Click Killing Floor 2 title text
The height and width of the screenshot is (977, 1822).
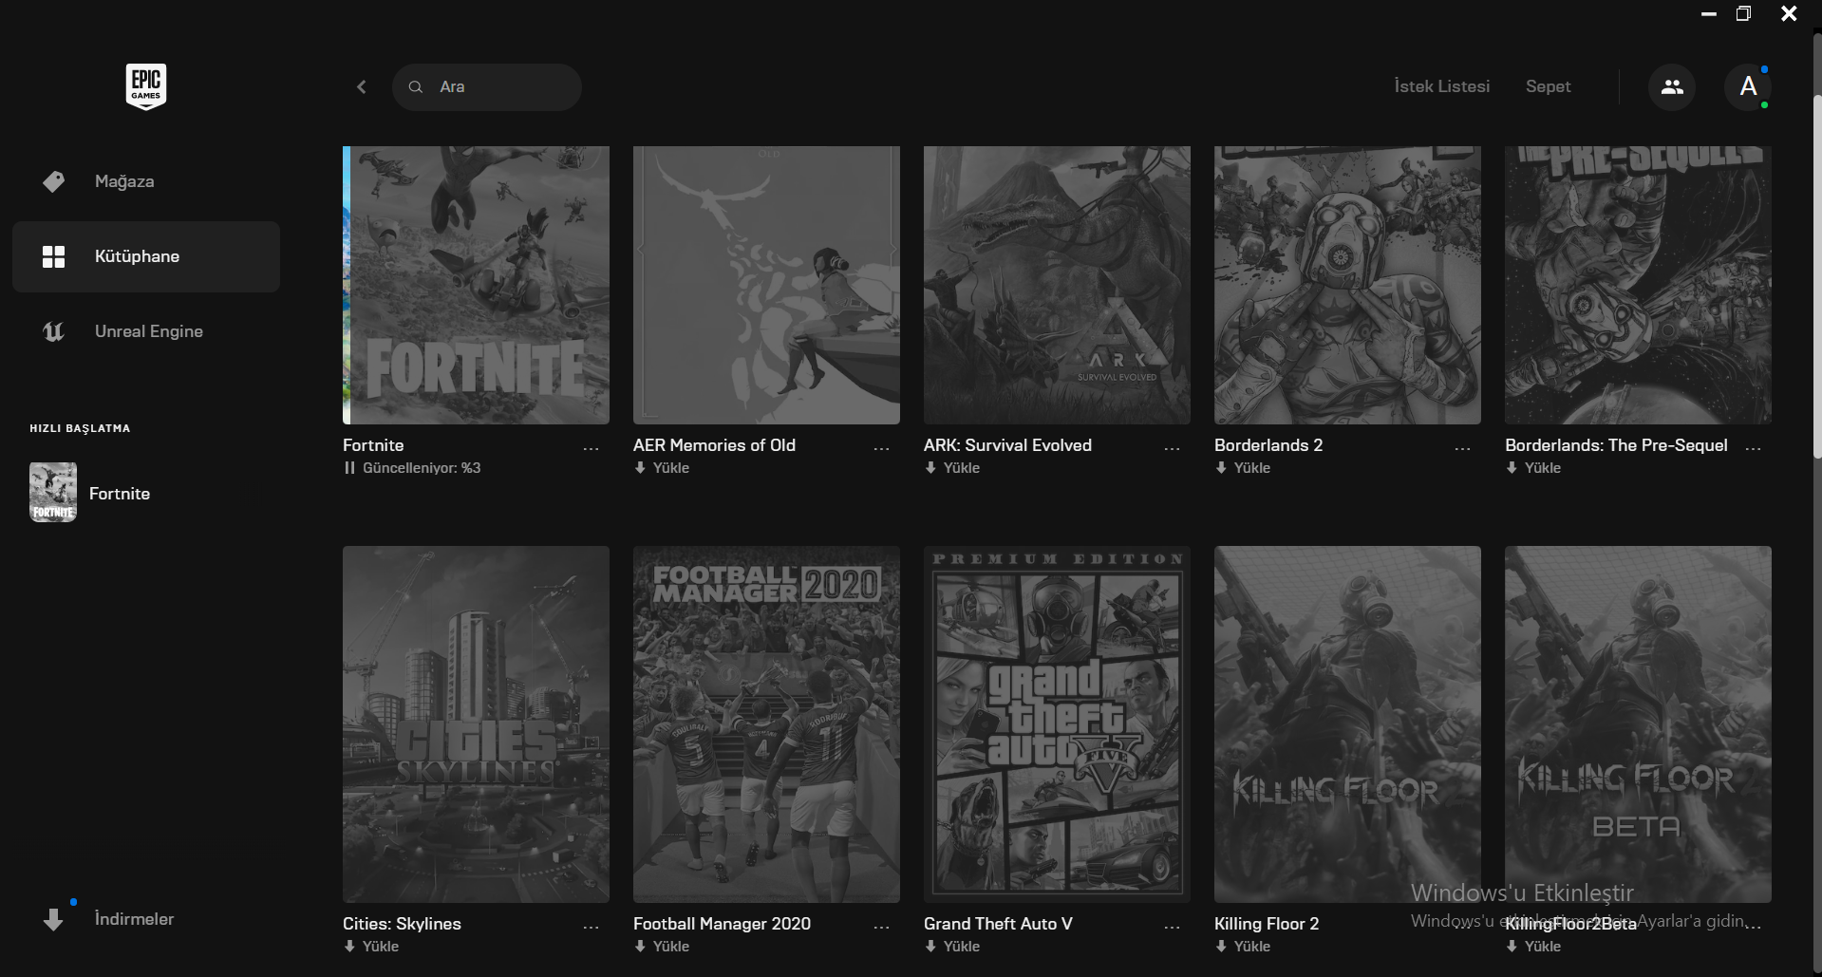1267,924
